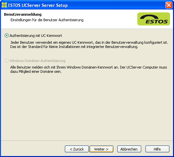The image size is (174, 157).
Task: Click the Benutzeranmeldung heading
Action: pyautogui.click(x=23, y=14)
